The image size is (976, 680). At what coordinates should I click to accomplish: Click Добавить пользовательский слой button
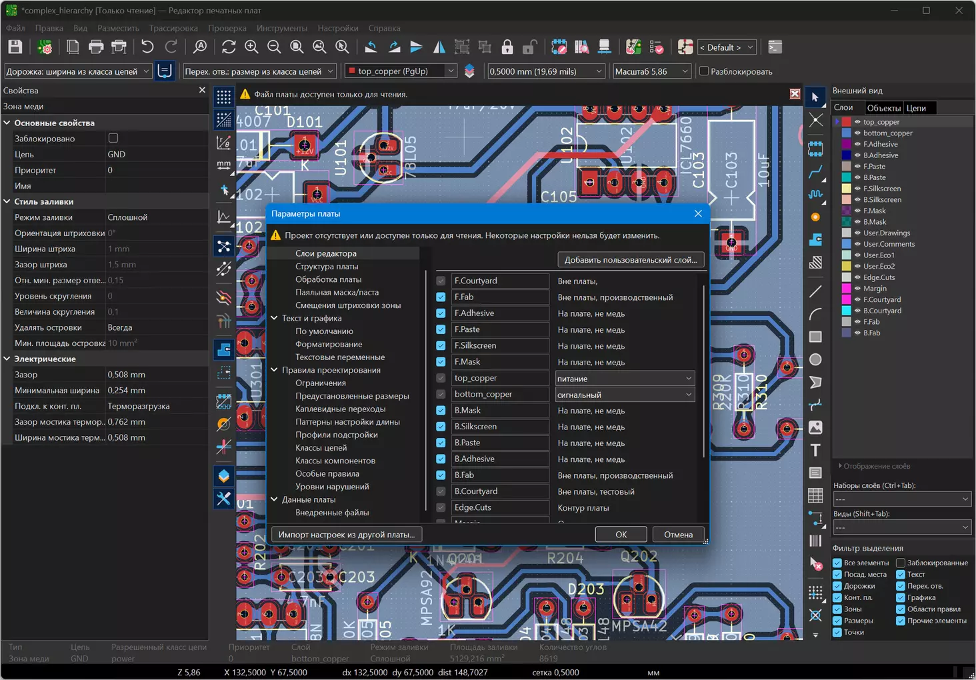[631, 260]
